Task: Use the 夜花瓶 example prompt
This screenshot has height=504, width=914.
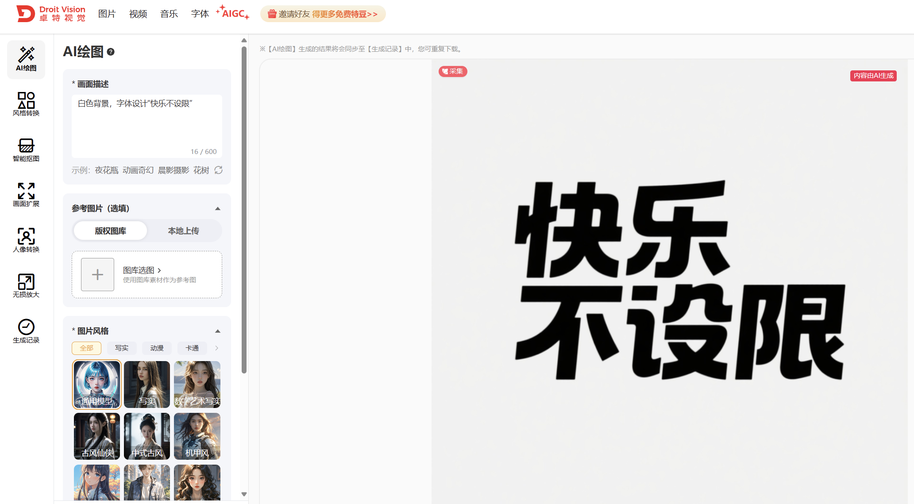Action: (107, 170)
